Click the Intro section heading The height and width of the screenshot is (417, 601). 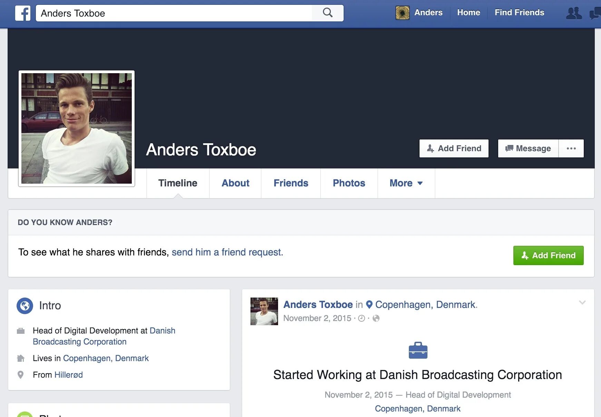pyautogui.click(x=50, y=306)
